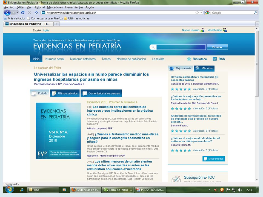Show hidden system tray icons

point(210,190)
